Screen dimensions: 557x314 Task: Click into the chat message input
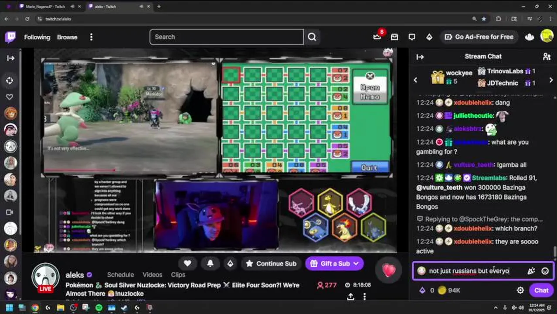483,271
